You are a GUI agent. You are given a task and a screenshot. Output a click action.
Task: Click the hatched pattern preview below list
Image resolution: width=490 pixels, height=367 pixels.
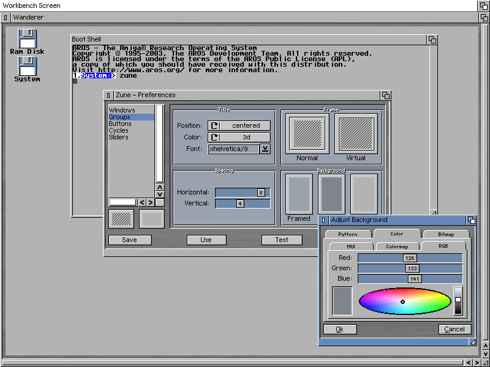pos(121,219)
